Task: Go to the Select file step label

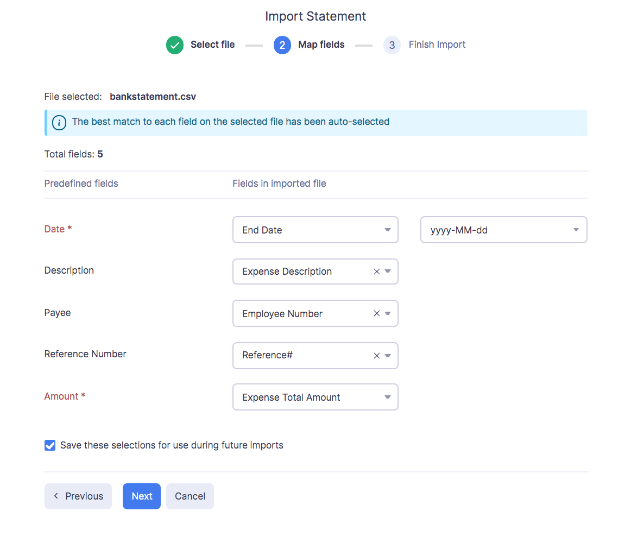Action: (x=212, y=45)
